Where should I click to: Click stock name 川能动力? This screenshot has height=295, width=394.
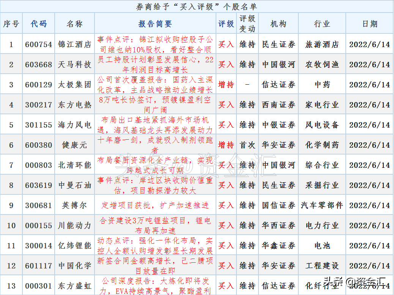[74, 226]
